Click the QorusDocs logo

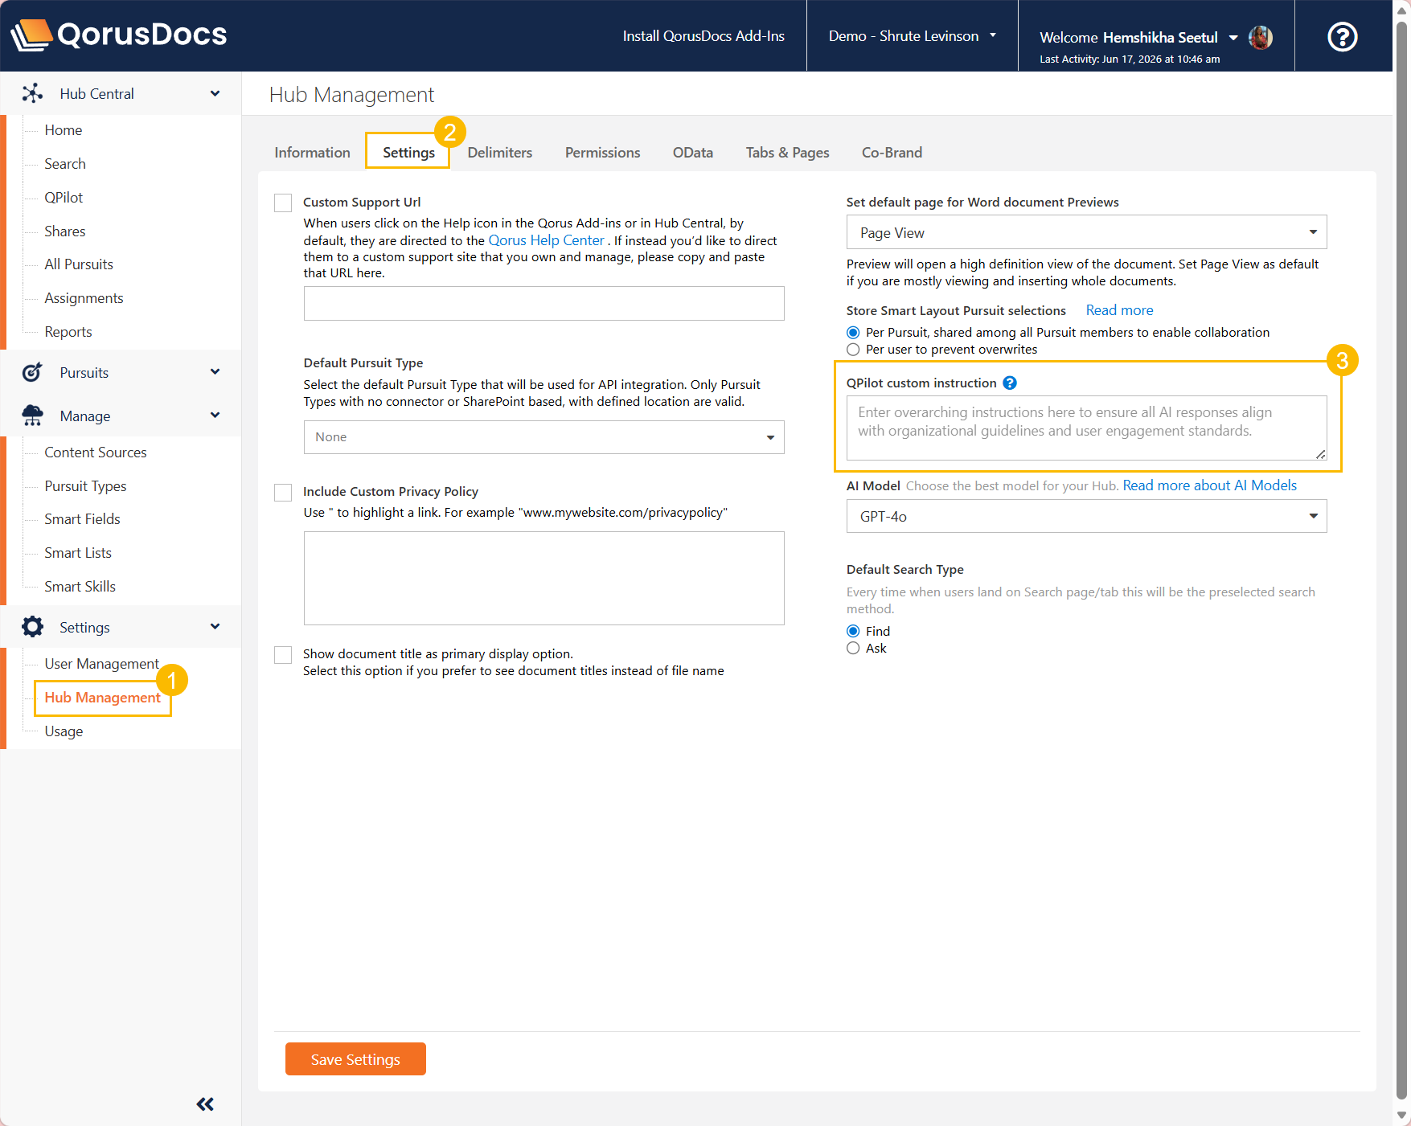[x=119, y=35]
